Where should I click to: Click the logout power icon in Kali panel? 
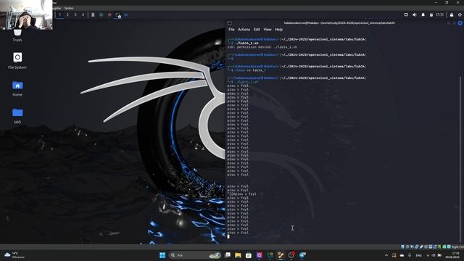[460, 14]
